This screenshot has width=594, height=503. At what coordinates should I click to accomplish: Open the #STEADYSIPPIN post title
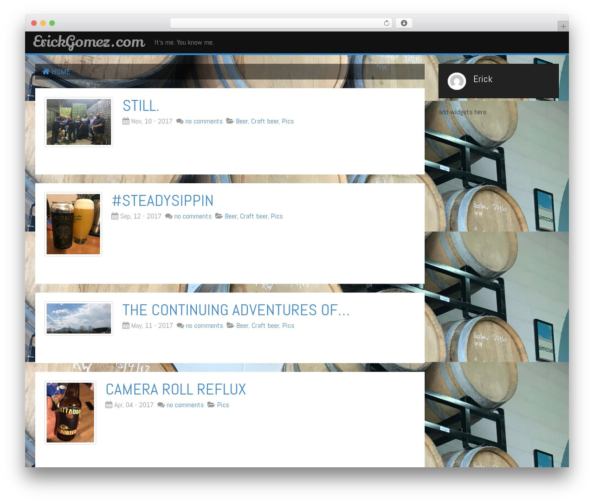(x=163, y=201)
